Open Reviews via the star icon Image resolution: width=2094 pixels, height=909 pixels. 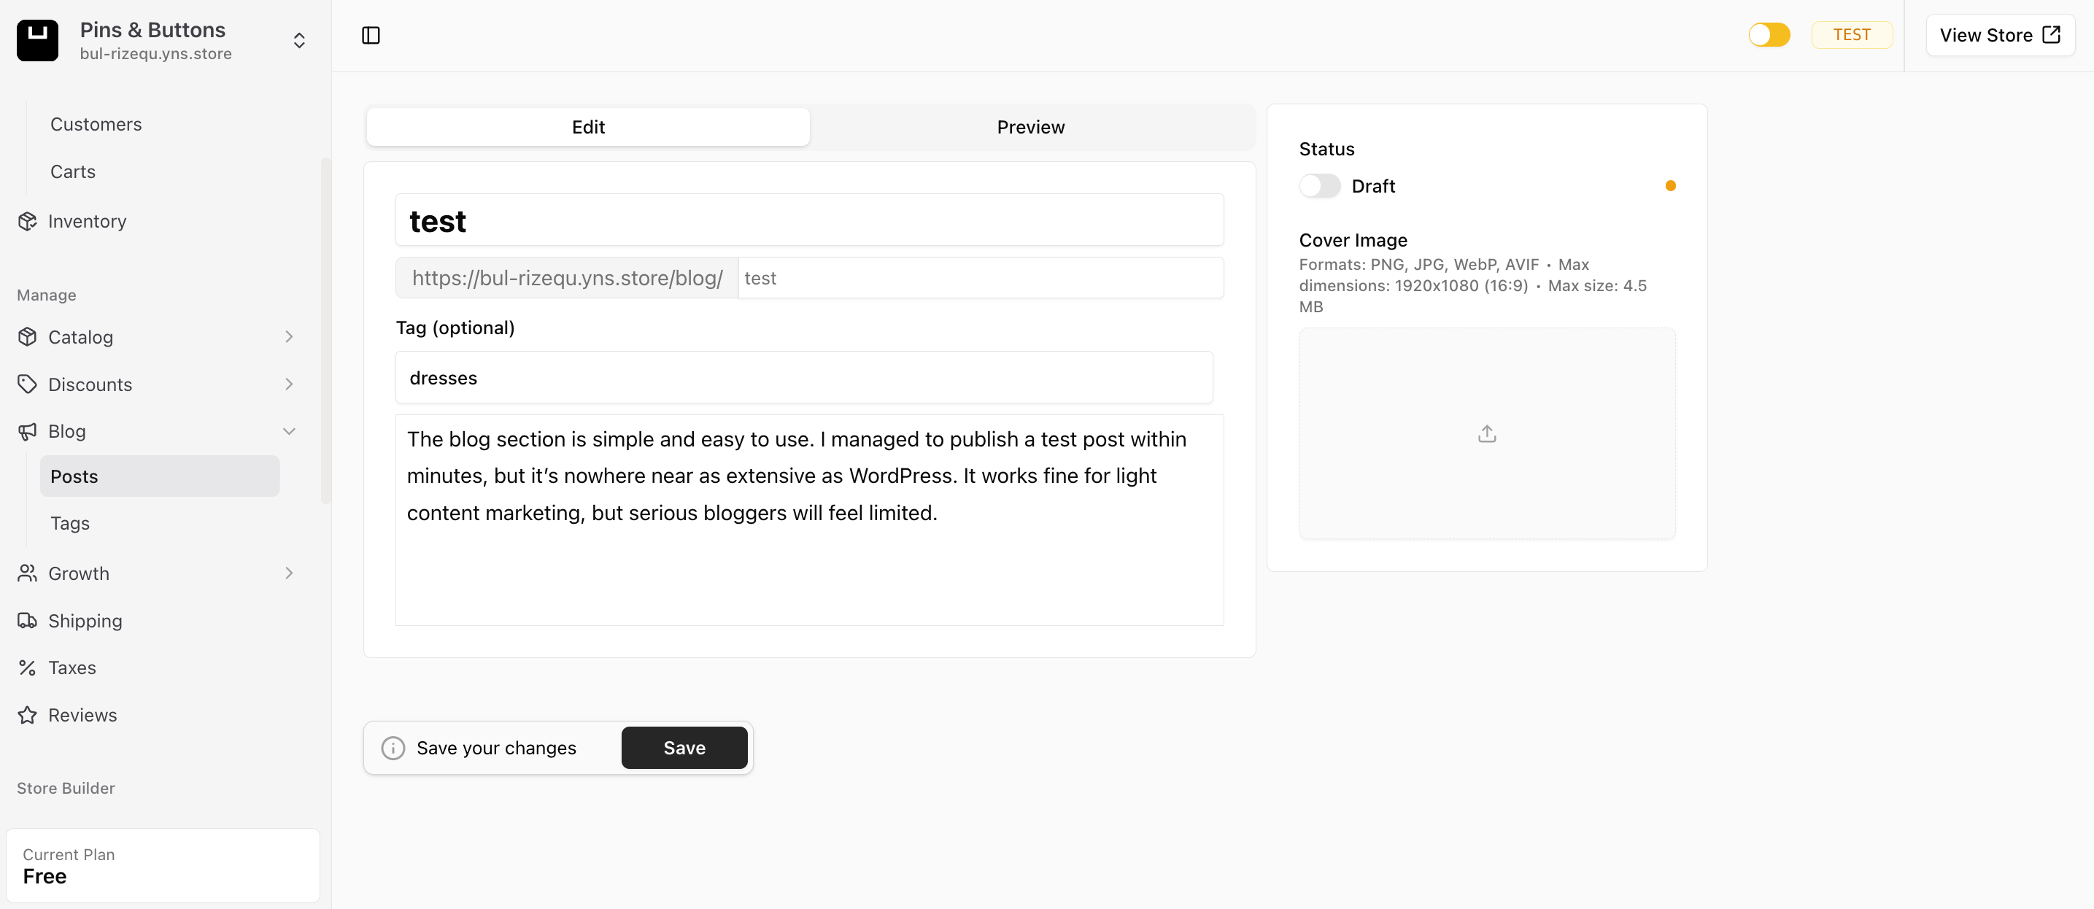(x=28, y=716)
